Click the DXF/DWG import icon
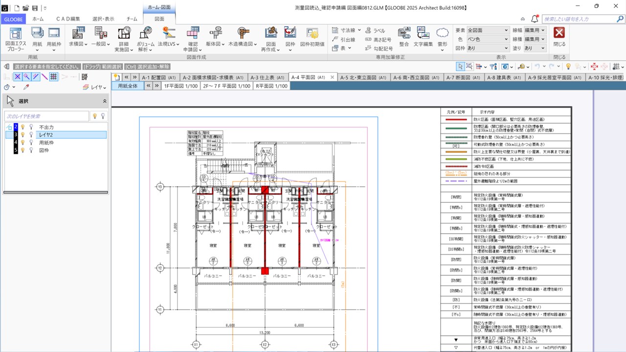 [x=85, y=77]
